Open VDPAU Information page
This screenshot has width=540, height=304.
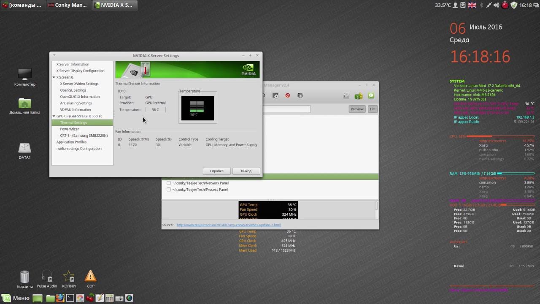(76, 110)
